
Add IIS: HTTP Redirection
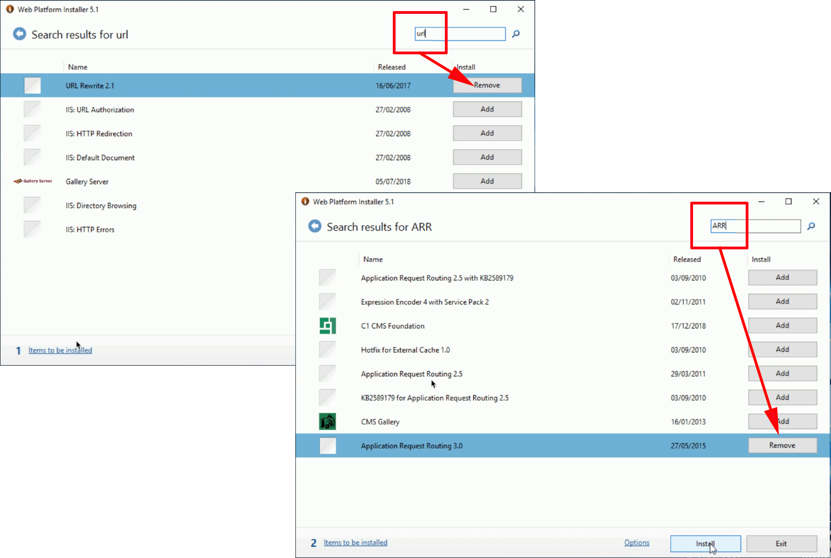pyautogui.click(x=488, y=133)
